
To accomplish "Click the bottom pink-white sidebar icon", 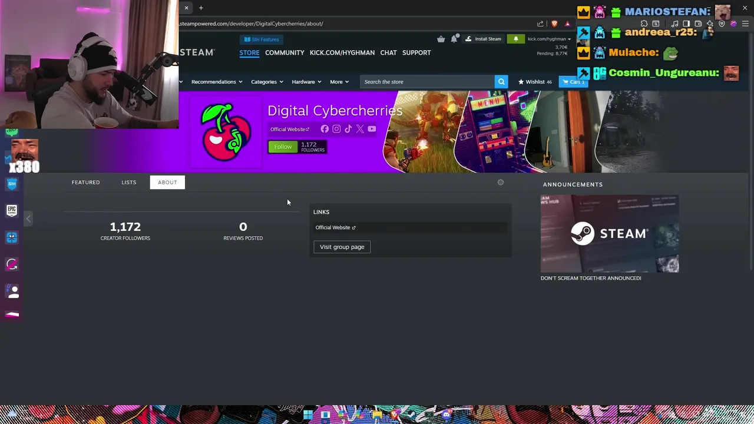I will point(12,314).
